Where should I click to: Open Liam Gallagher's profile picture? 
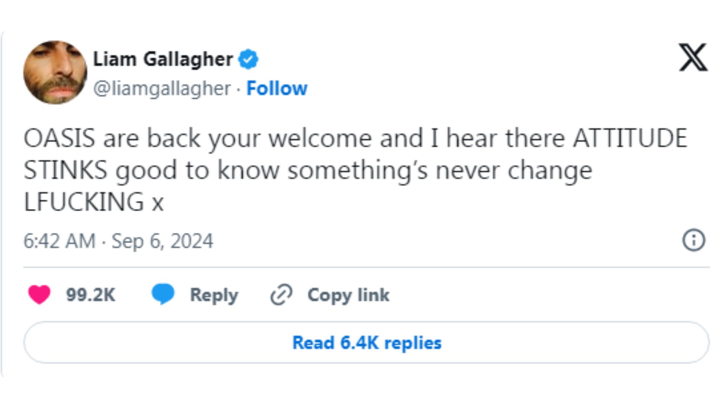pos(55,73)
